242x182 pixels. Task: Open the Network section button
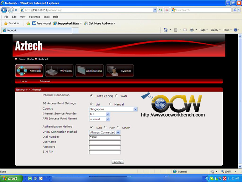pos(29,71)
